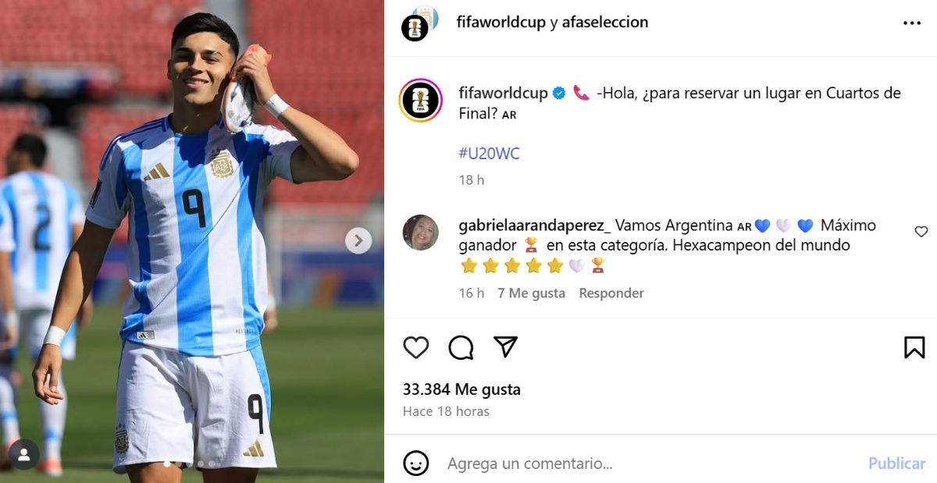Screen dimensions: 937x483
Task: Click the header's stacked profile avatars
Action: click(420, 23)
